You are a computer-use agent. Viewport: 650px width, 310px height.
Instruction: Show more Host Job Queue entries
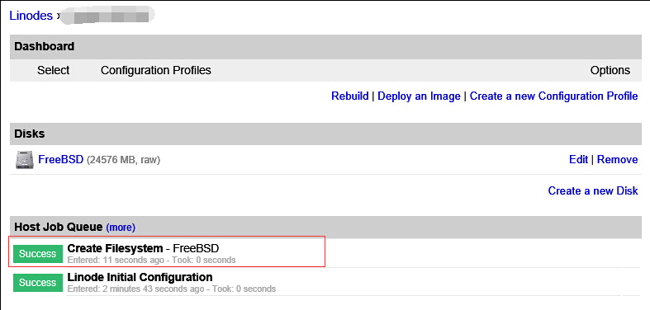click(x=121, y=228)
